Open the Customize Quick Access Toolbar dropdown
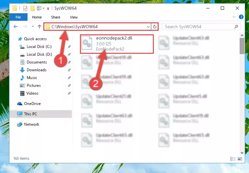This screenshot has height=173, width=249. 48,8
